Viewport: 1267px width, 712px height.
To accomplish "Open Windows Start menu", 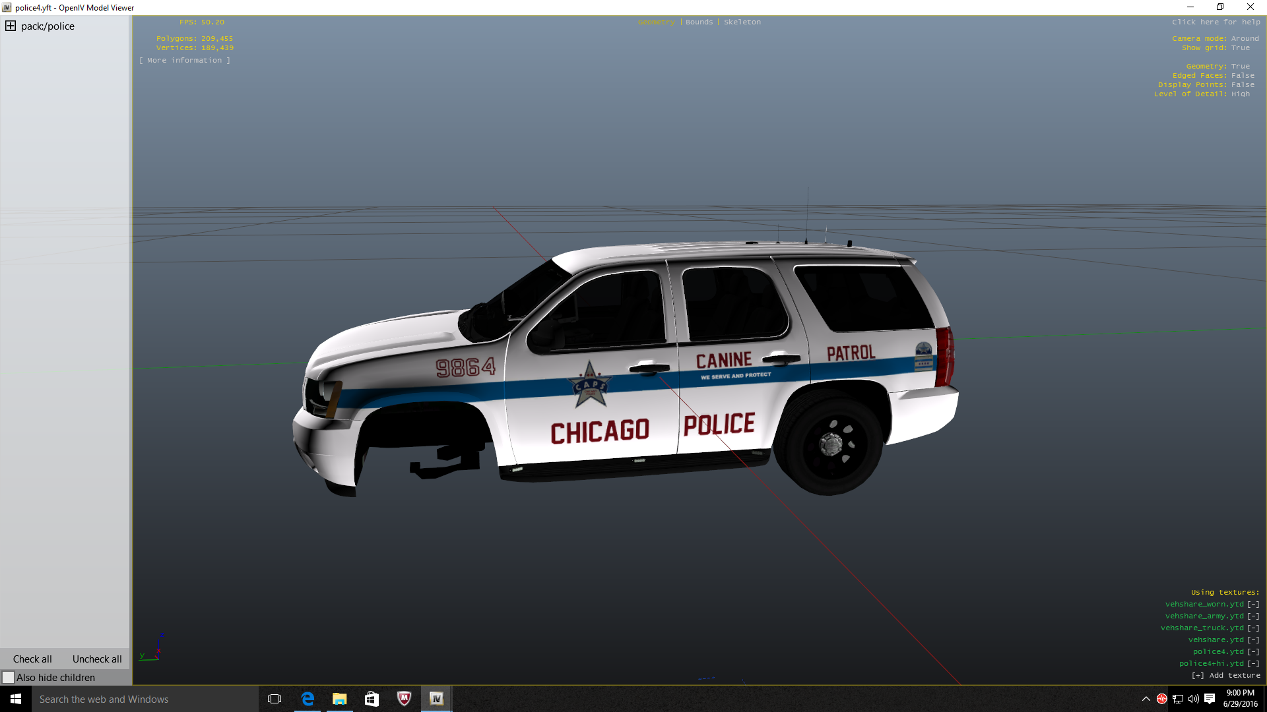I will pos(16,699).
